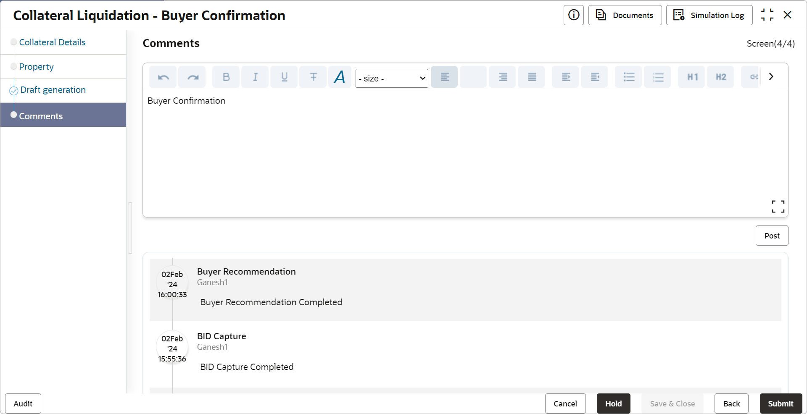Toggle italic formatting

tap(255, 77)
